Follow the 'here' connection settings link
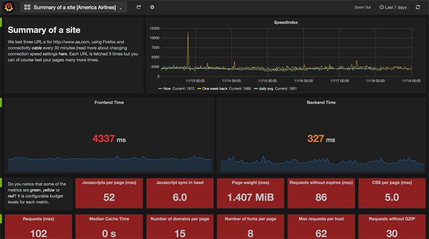The width and height of the screenshot is (429, 239). click(63, 54)
